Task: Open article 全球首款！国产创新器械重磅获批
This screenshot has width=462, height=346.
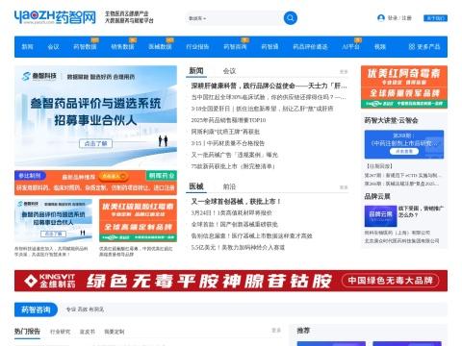Action: tap(235, 224)
